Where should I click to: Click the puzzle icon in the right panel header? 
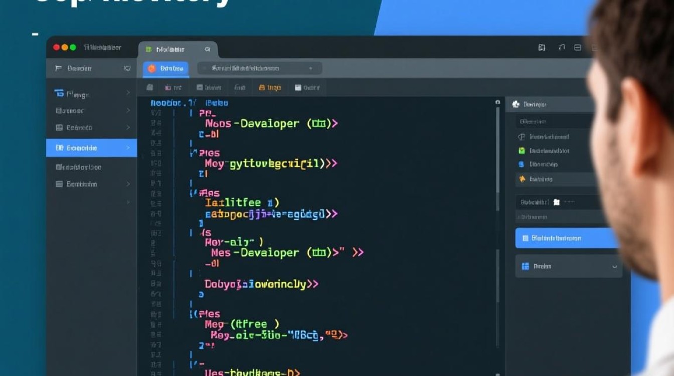point(515,104)
